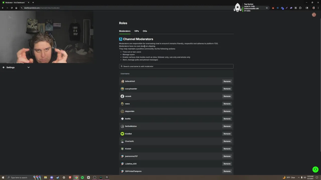The height and width of the screenshot is (180, 321).
Task: Open the Moderators tab
Action: point(125,31)
